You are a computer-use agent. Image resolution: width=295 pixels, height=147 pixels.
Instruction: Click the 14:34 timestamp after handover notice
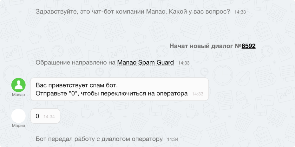click(173, 139)
